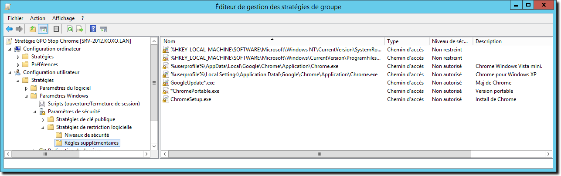Click the 'Maj de Chrome' description cell
The image size is (561, 176).
[493, 83]
